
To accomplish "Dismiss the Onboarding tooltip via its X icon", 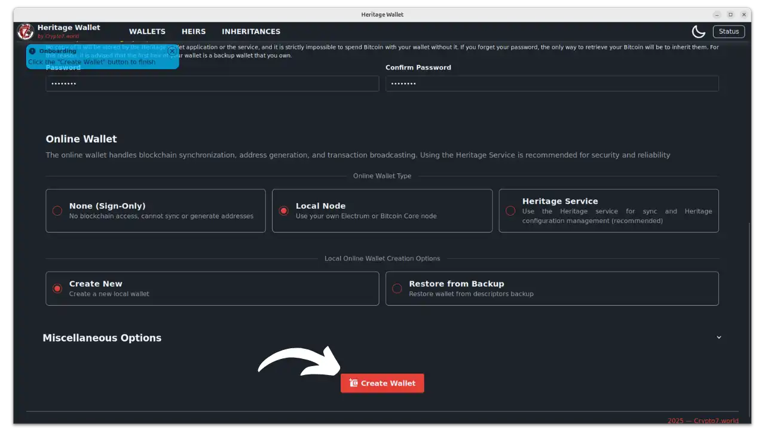I will coord(172,51).
